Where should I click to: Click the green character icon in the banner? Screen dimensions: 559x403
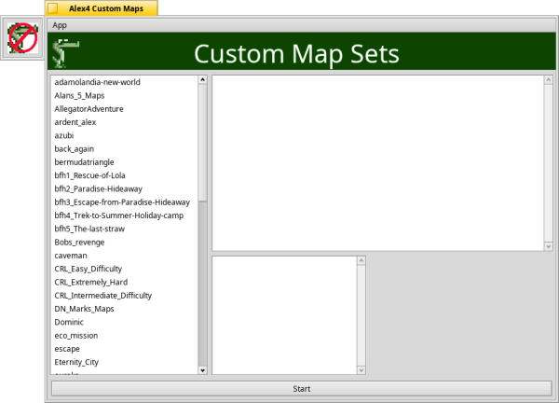(63, 54)
